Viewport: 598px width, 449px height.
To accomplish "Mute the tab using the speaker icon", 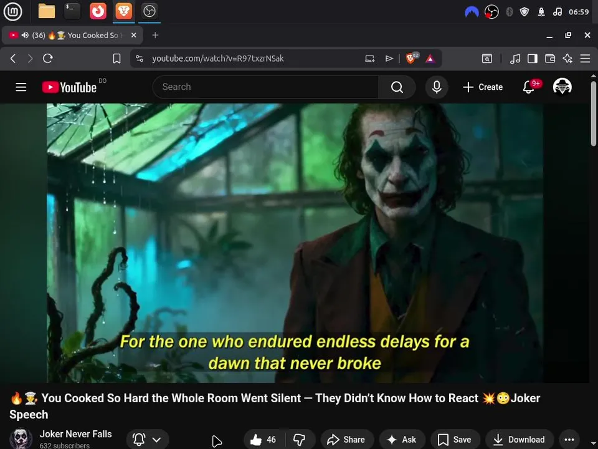I will pos(25,35).
